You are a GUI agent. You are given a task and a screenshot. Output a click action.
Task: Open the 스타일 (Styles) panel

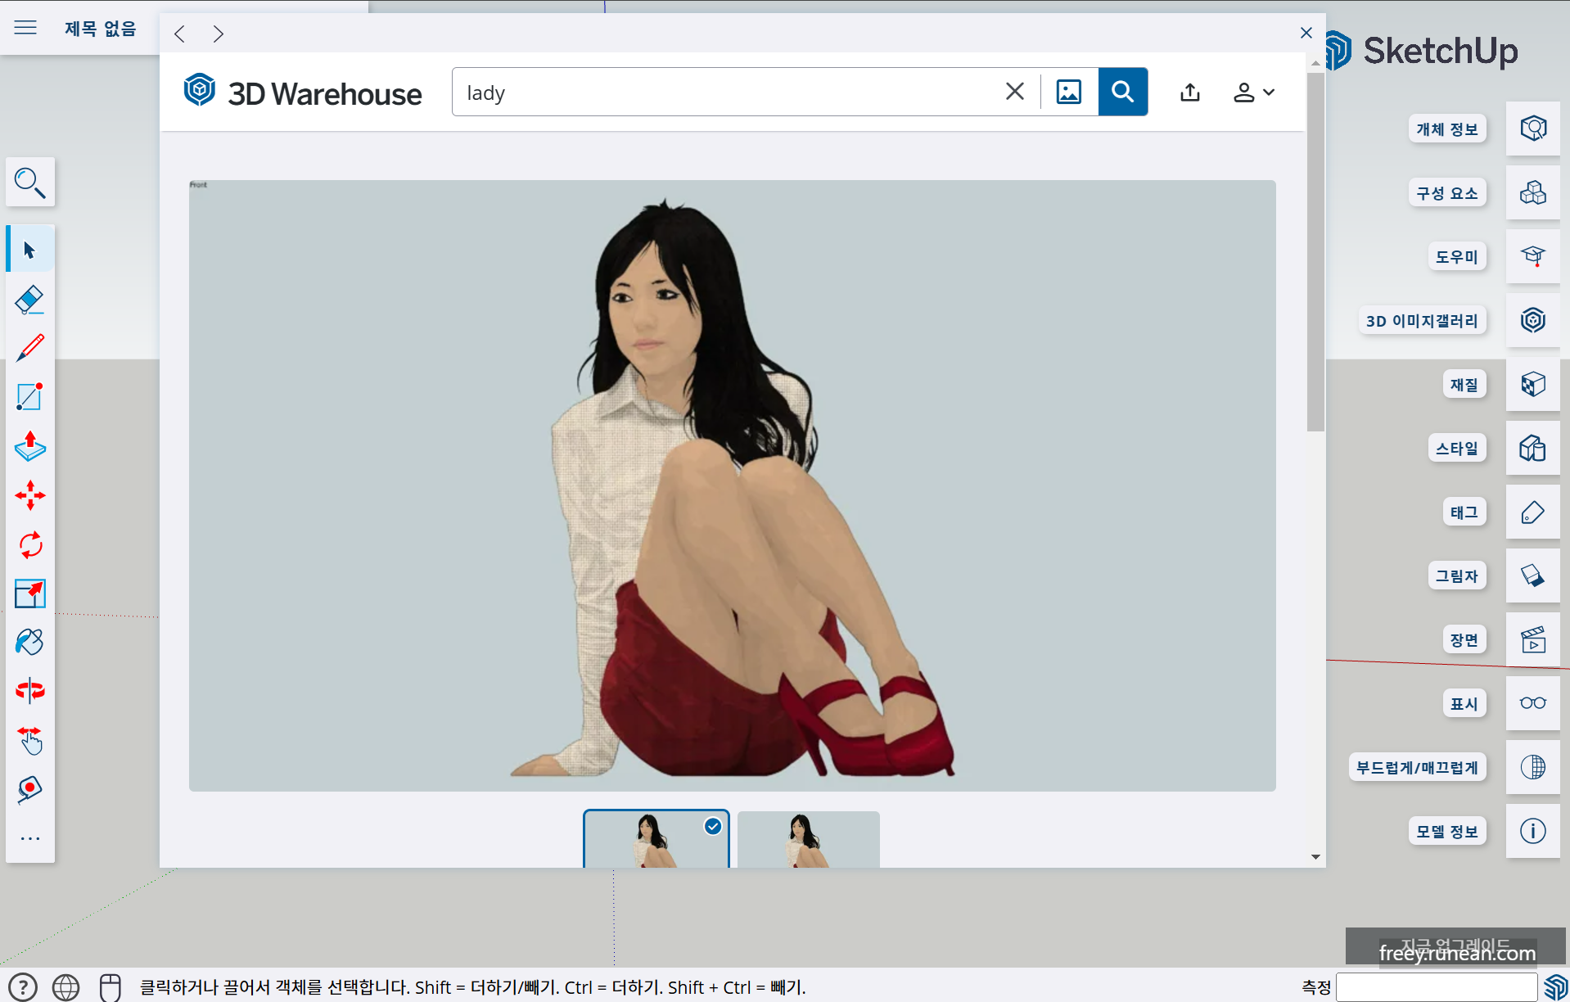(x=1533, y=448)
